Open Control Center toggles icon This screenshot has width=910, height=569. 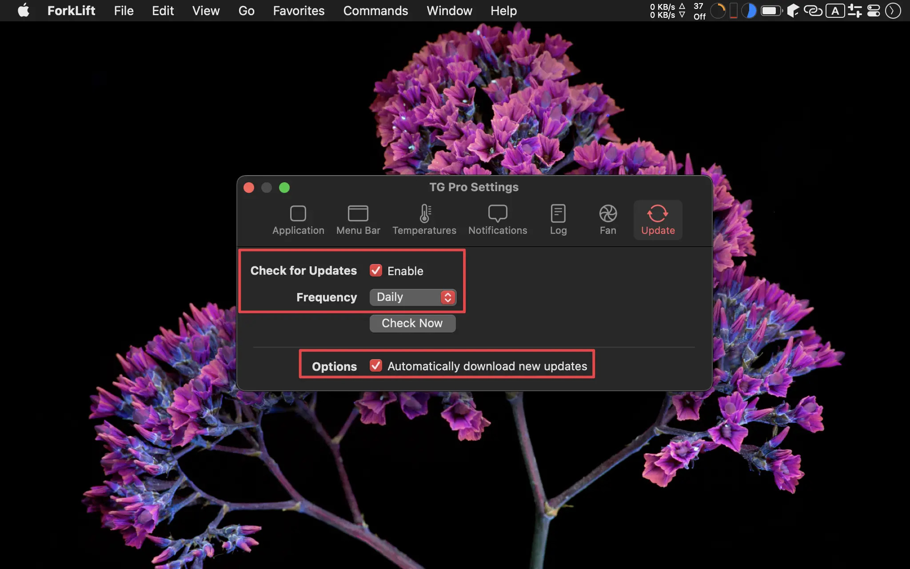[x=874, y=11]
